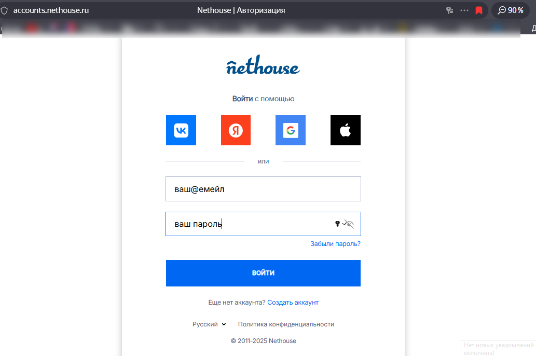Viewport: 536px width, 356px height.
Task: Show the password by clicking crossed eye
Action: tap(349, 224)
